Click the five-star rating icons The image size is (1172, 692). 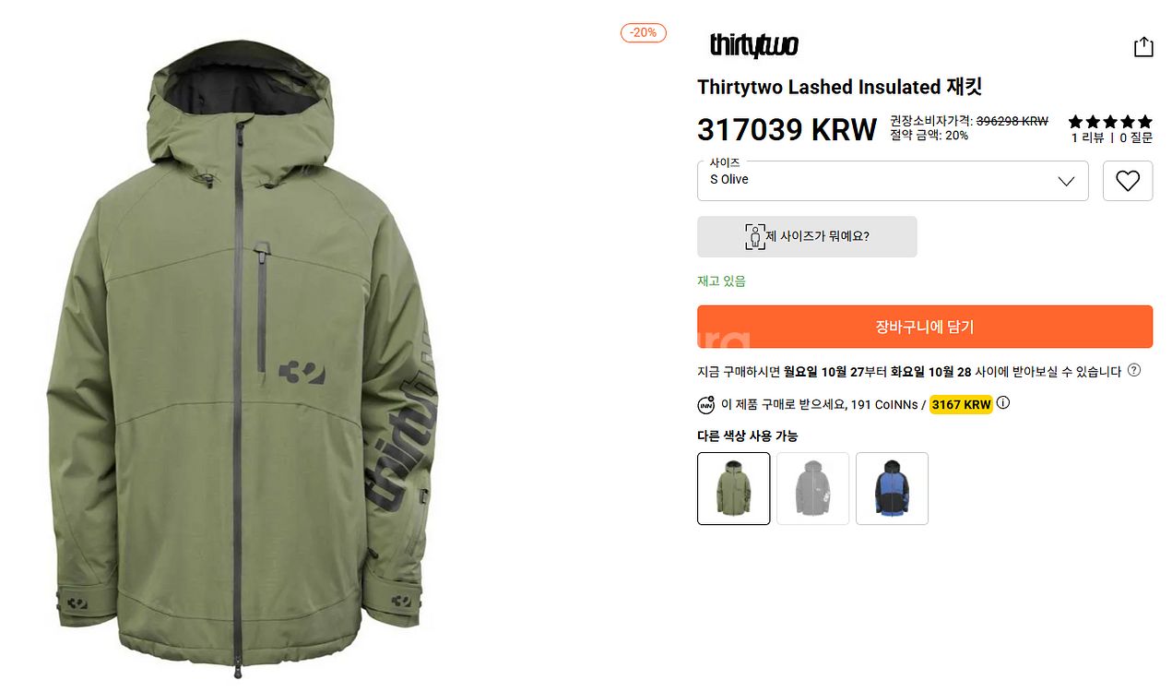click(x=1110, y=122)
